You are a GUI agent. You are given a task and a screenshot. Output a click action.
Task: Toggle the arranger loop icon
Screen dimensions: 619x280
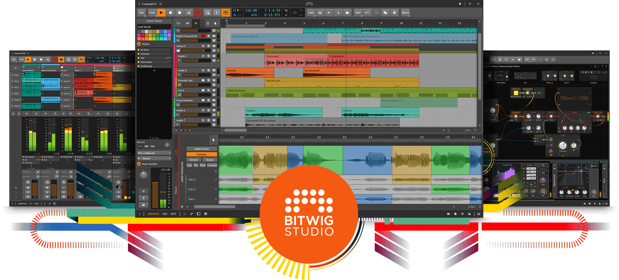[x=295, y=13]
